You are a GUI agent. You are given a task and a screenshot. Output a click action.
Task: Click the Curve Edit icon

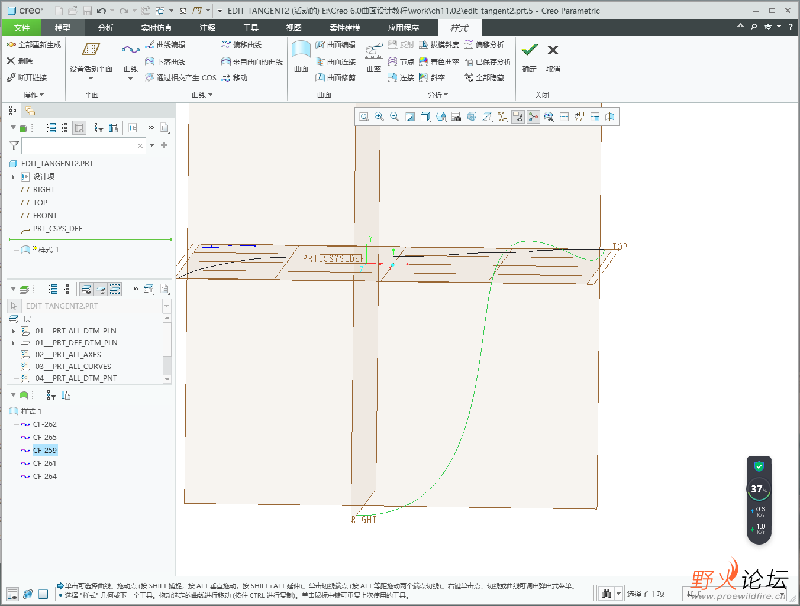click(150, 45)
